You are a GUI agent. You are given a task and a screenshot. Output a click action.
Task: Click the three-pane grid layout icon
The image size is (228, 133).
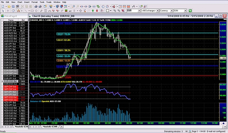coord(128,7)
